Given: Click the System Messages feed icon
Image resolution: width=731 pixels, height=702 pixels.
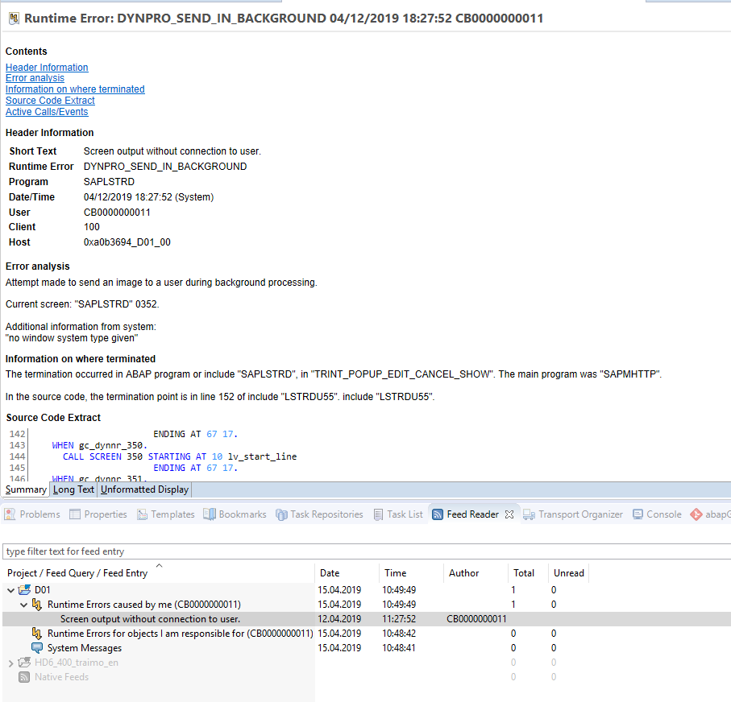Looking at the screenshot, I should coord(36,647).
